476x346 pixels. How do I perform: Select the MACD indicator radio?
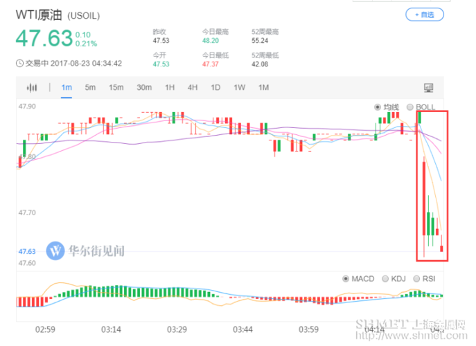click(346, 279)
